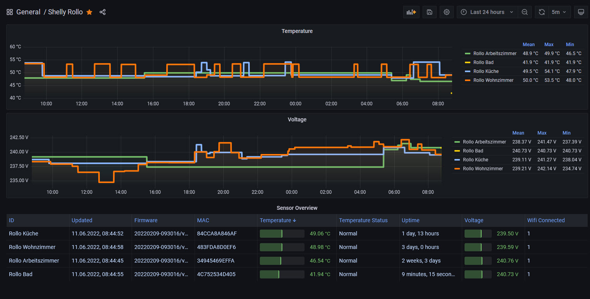Click the 49.06 °C temperature gauge cell
The image size is (590, 299).
pyautogui.click(x=297, y=233)
